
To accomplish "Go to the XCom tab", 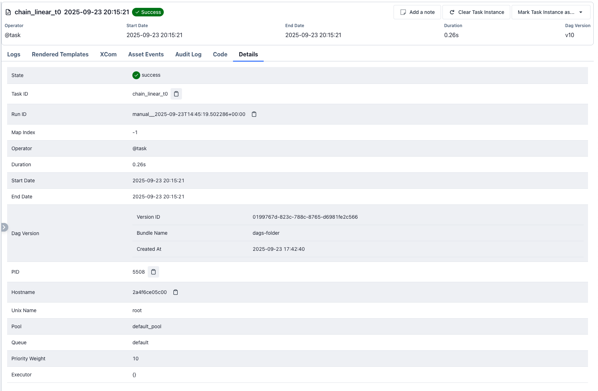I will click(x=108, y=54).
